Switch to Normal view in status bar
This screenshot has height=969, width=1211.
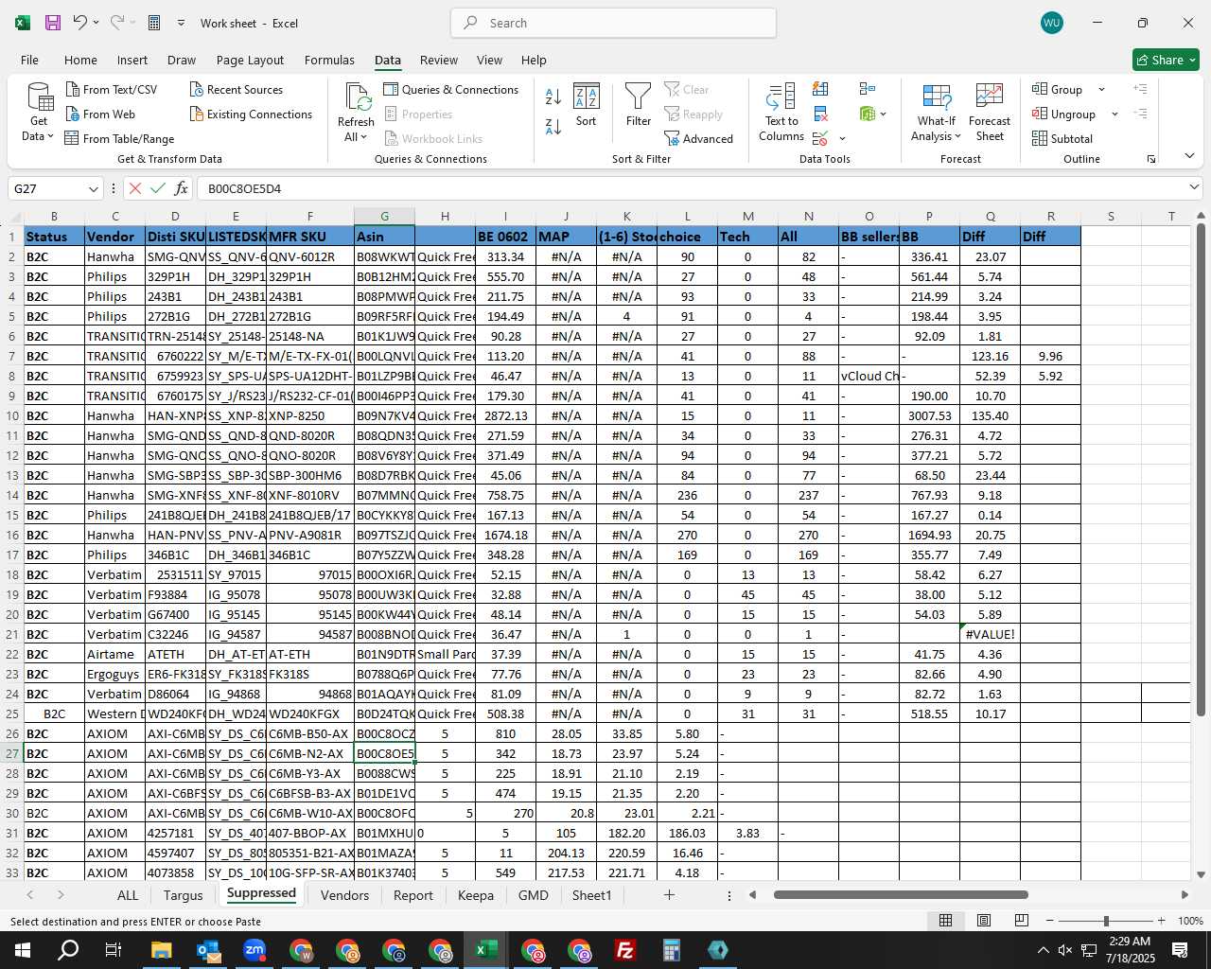[945, 921]
